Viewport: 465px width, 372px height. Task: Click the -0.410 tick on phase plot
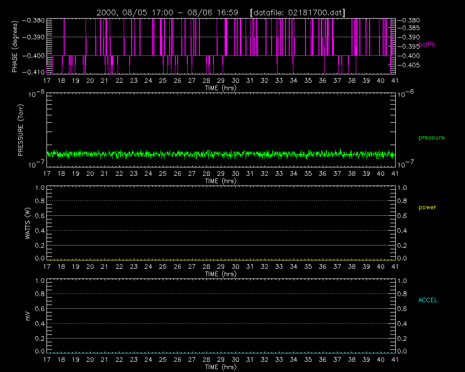click(x=33, y=72)
